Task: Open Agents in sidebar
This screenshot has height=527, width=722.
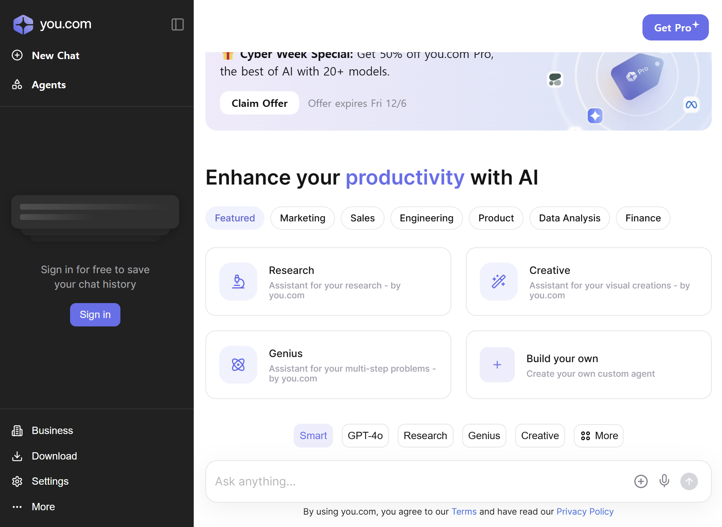Action: pos(49,85)
